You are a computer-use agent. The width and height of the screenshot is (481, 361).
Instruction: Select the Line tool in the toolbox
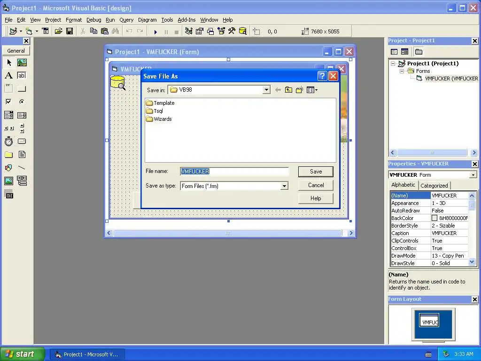pos(22,168)
